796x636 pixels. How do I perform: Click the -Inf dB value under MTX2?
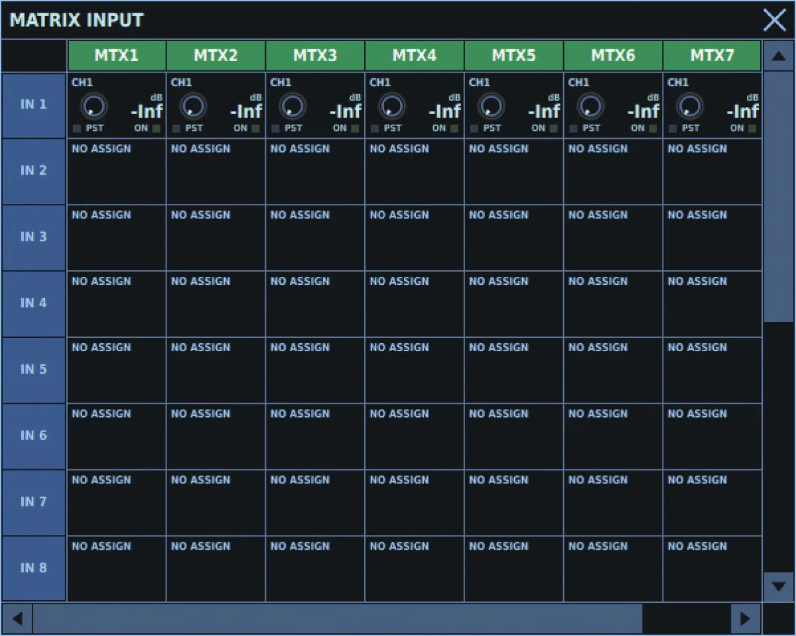(246, 112)
